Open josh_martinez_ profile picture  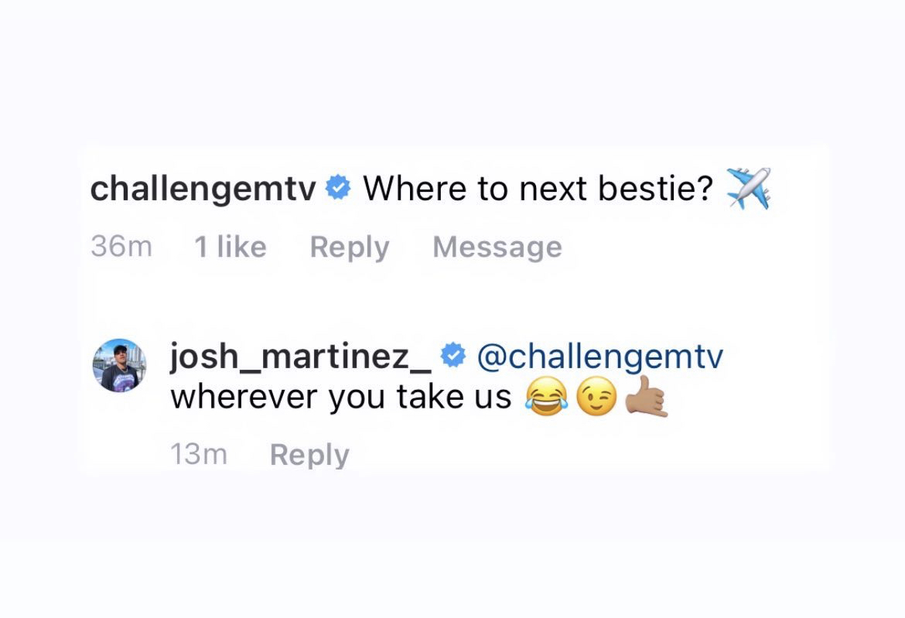coord(119,365)
